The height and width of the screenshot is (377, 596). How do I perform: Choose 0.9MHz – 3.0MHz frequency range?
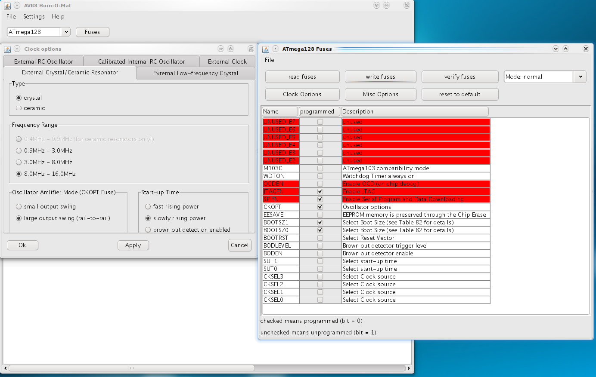tap(19, 151)
